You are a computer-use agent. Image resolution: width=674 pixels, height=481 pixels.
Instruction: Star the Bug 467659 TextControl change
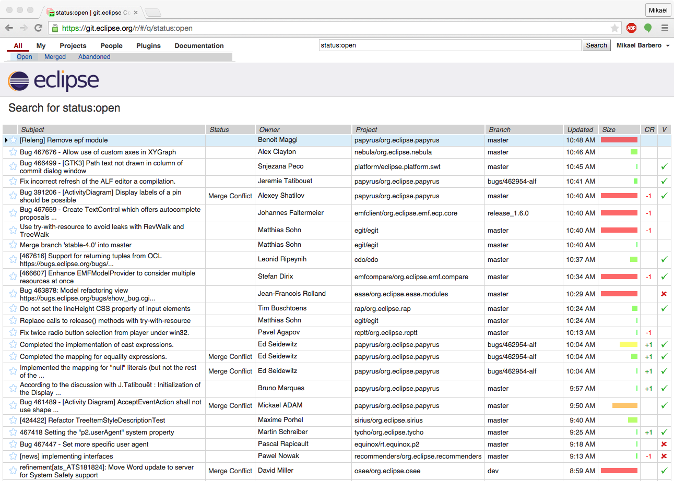(x=13, y=213)
